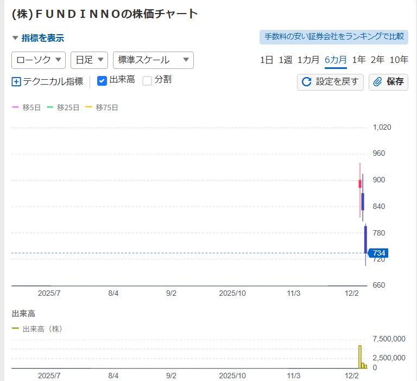
Task: Click the reset arrow icon in 設定を戻す
Action: click(x=307, y=82)
